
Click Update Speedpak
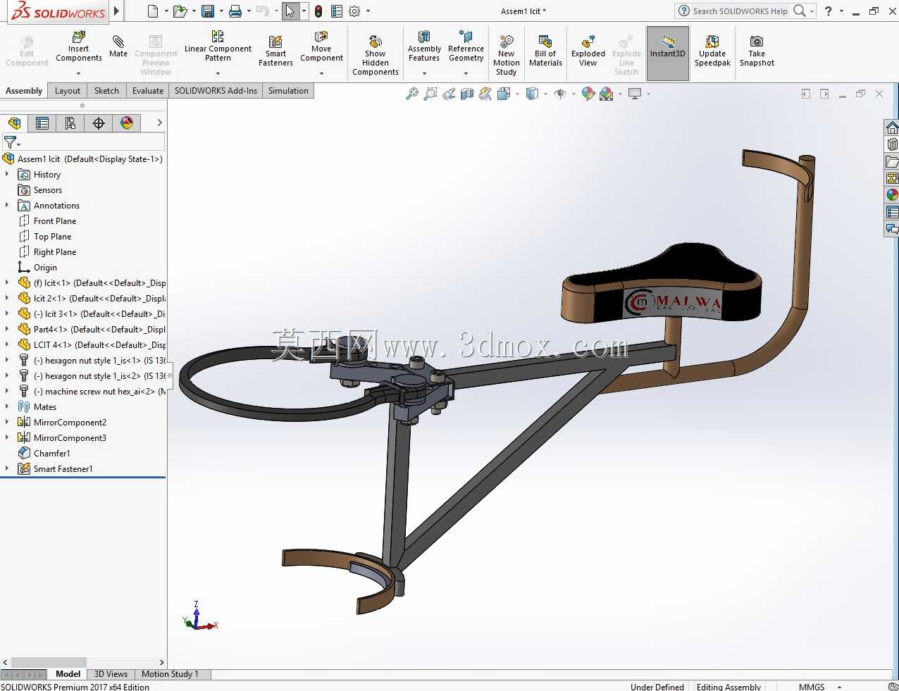click(x=712, y=51)
